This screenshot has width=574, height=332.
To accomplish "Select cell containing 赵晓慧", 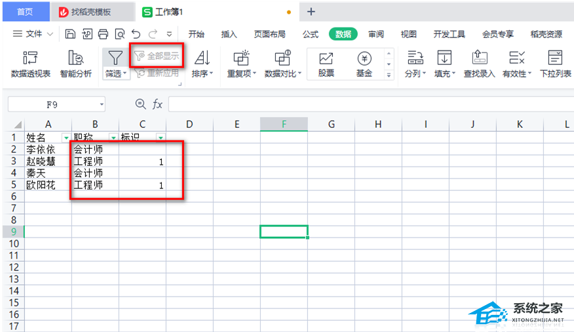I will (x=48, y=161).
